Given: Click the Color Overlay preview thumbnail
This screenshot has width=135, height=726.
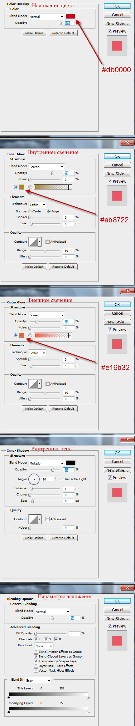Looking at the screenshot, I should 117,46.
